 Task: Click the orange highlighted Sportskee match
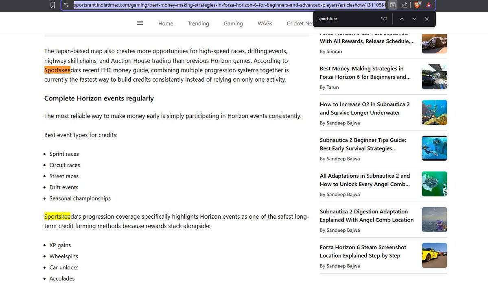click(x=57, y=70)
